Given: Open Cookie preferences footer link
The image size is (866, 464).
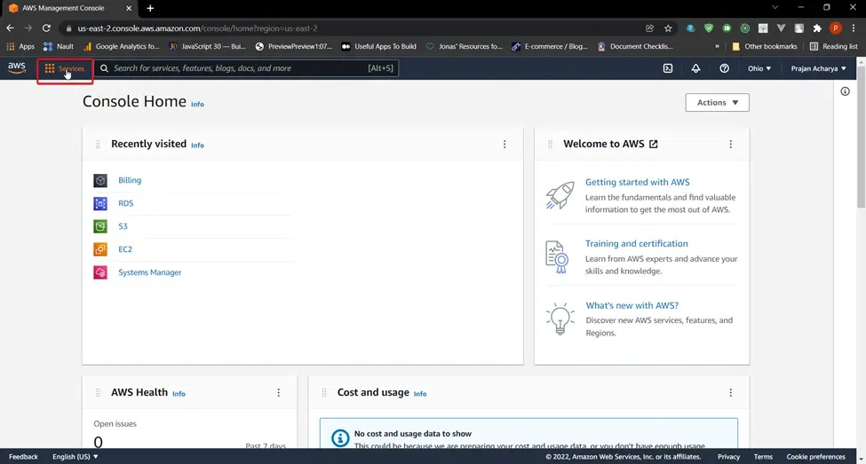Looking at the screenshot, I should [815, 457].
